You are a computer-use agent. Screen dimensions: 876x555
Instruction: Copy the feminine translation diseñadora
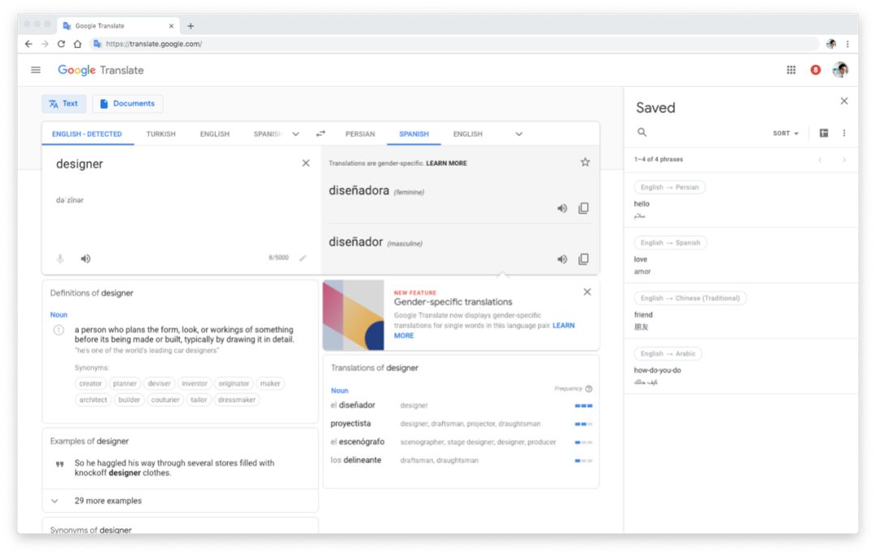[x=583, y=208]
